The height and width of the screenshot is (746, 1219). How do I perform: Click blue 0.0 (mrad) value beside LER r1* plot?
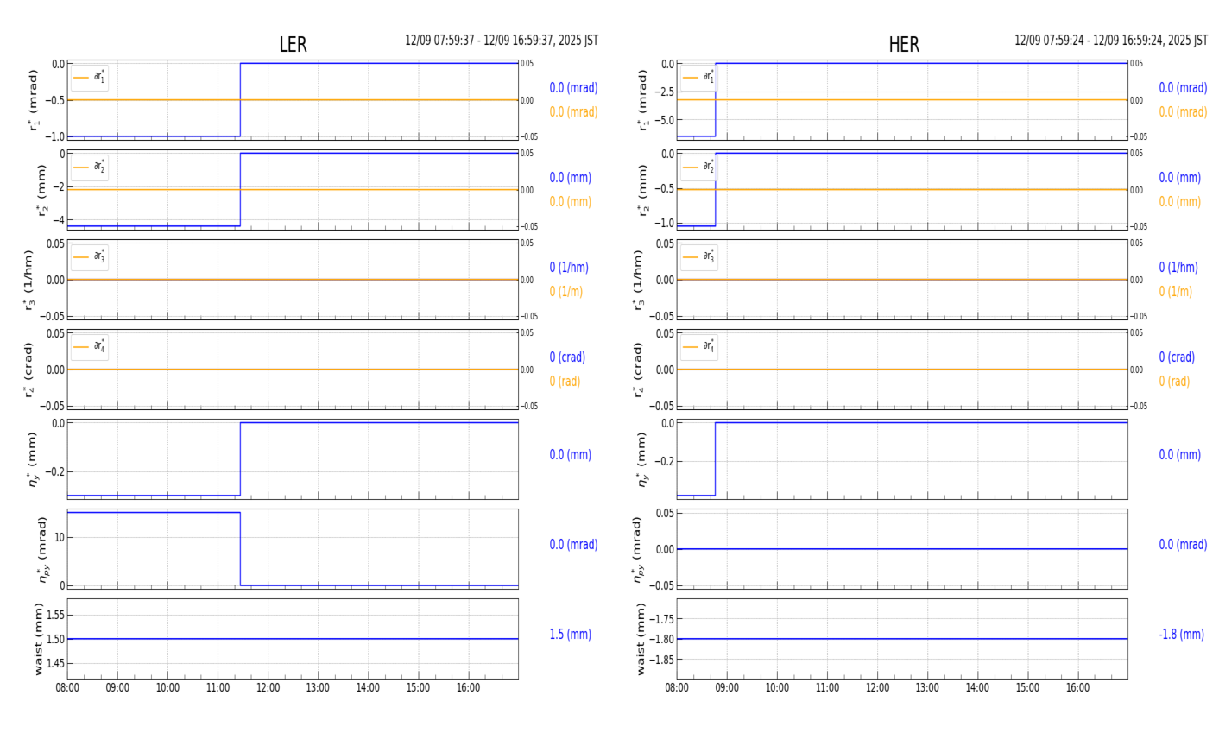point(573,88)
